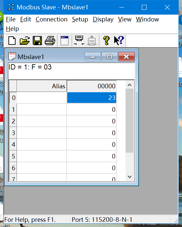Click the yellow question mark About icon

point(106,41)
